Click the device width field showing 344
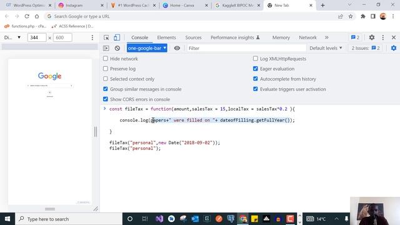The width and height of the screenshot is (400, 225). click(x=37, y=37)
